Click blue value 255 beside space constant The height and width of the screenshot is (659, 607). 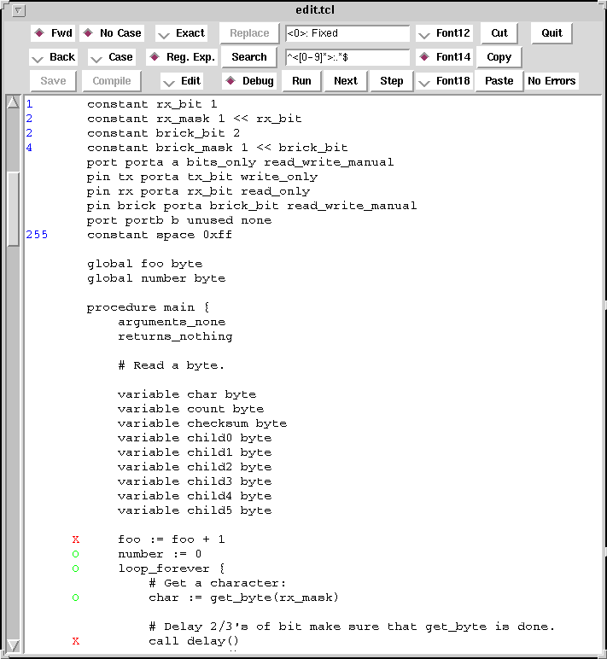[x=37, y=235]
